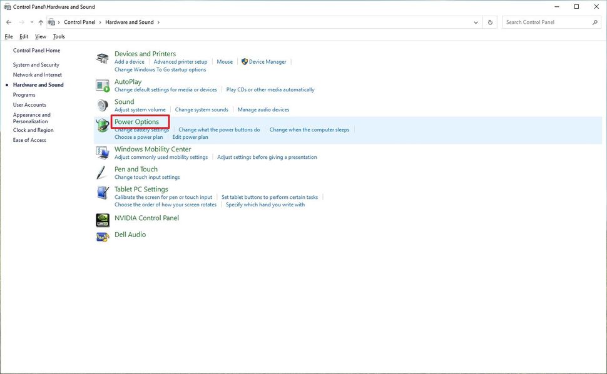Open the NVIDIA Control Panel icon
This screenshot has height=374, width=607.
(102, 220)
